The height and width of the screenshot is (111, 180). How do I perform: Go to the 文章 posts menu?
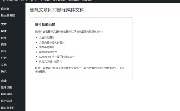pyautogui.click(x=4, y=24)
